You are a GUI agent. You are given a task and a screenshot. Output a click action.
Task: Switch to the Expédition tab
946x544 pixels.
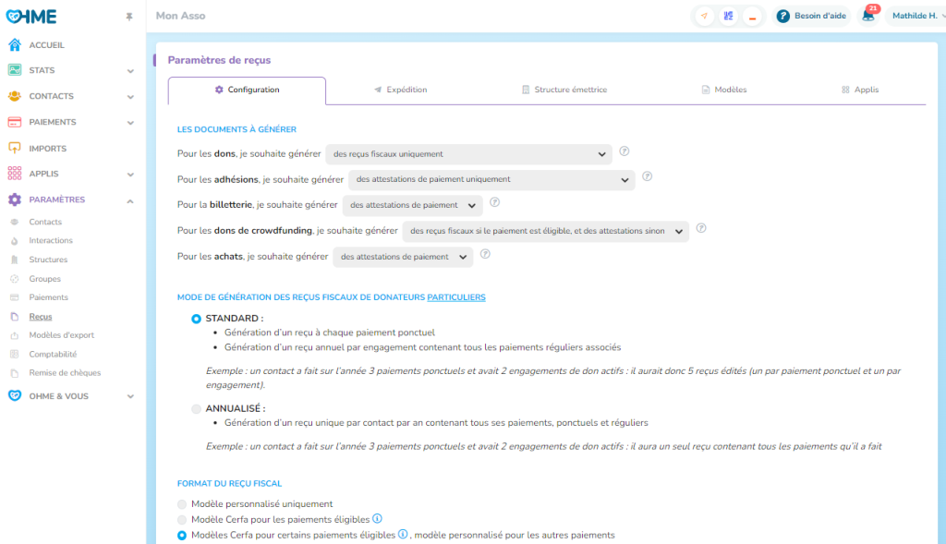tap(400, 90)
